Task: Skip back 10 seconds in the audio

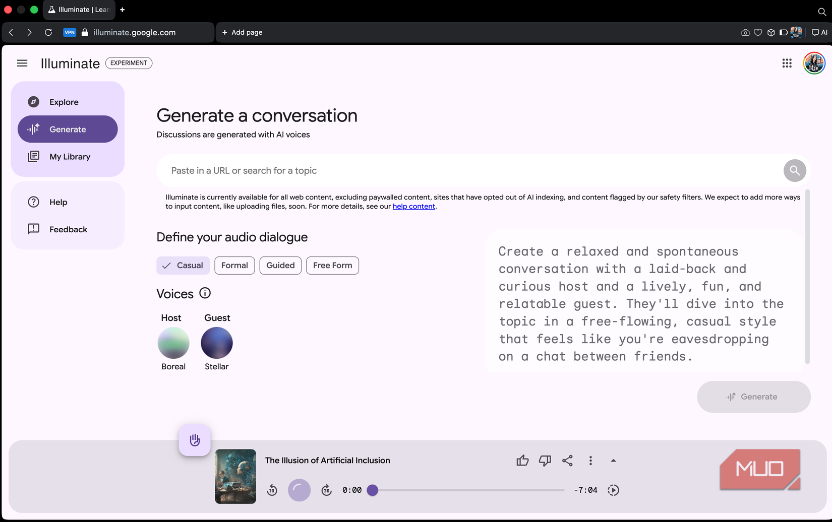Action: [x=272, y=490]
